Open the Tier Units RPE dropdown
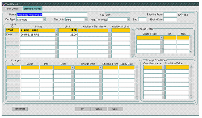The width and height of the screenshot is (202, 118). pos(86,20)
